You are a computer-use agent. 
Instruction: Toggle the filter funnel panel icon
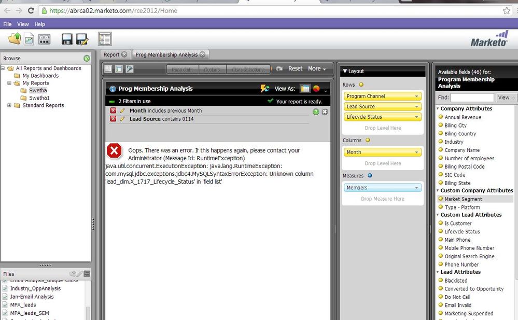(130, 69)
